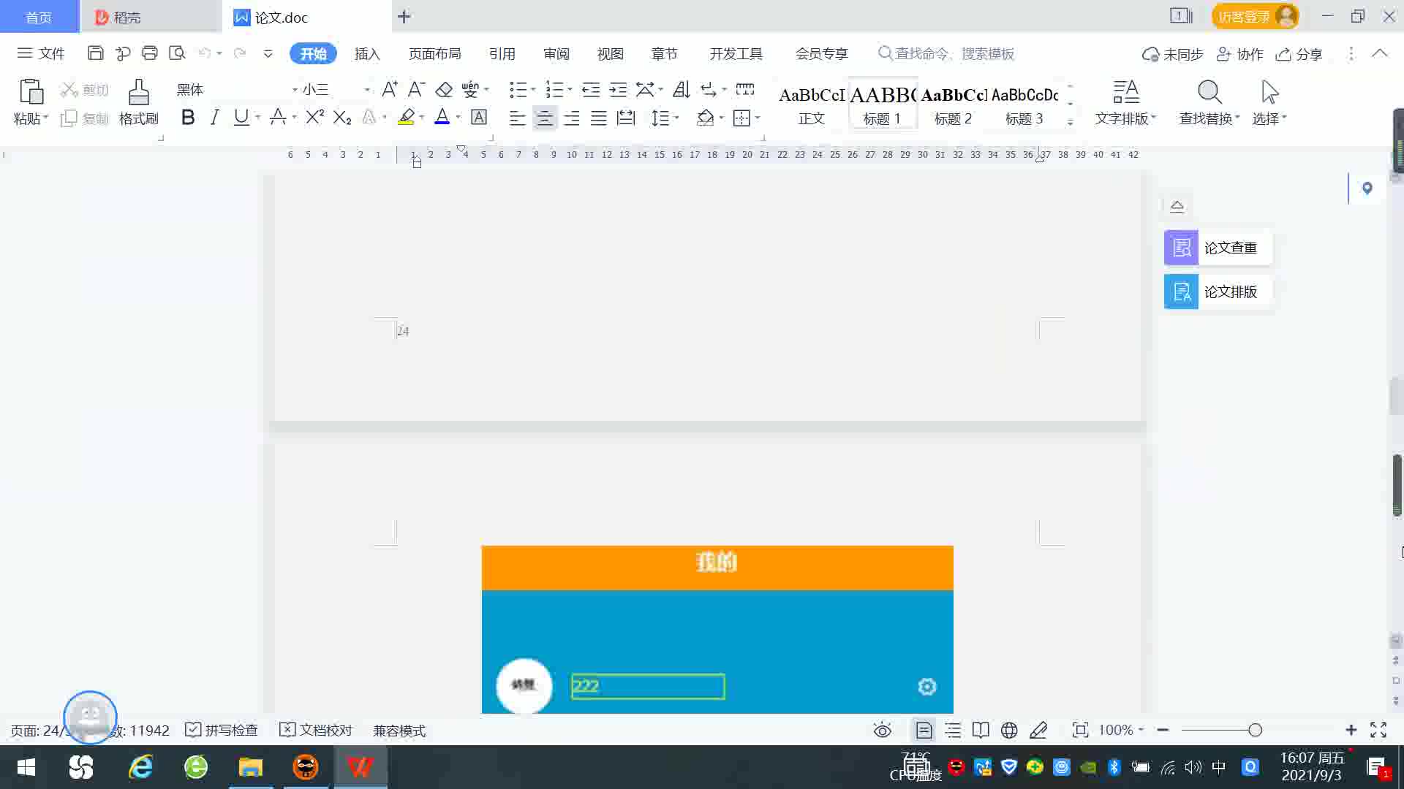Open the 插入 ribbon tab
The image size is (1404, 789).
point(367,54)
